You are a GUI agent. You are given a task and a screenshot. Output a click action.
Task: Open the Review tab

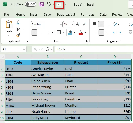pyautogui.click(x=117, y=15)
